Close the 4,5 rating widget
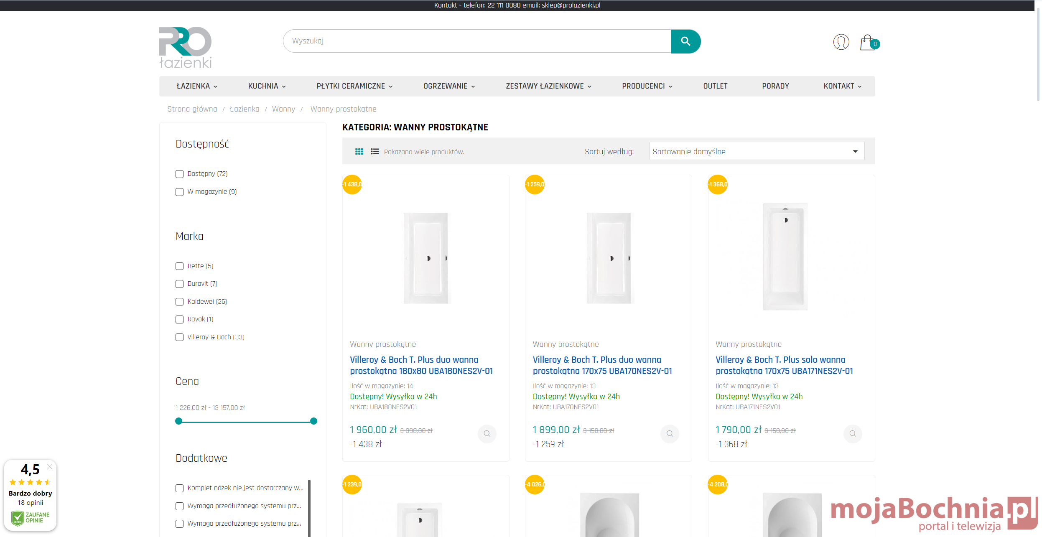The height and width of the screenshot is (537, 1042). (50, 466)
